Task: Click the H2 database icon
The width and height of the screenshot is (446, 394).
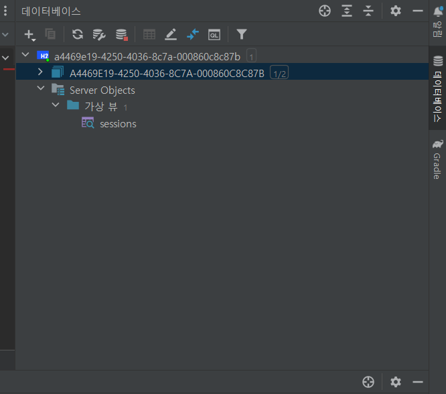Action: 43,56
